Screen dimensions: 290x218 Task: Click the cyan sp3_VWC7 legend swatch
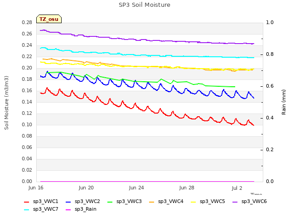tap(27, 210)
